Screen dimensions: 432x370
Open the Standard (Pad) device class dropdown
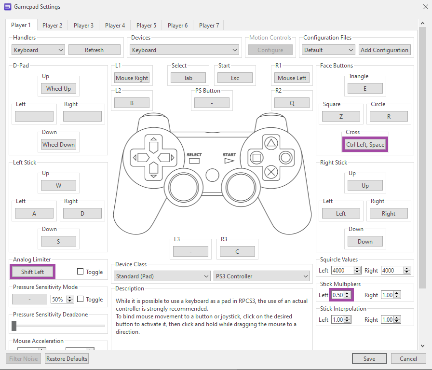coord(162,276)
